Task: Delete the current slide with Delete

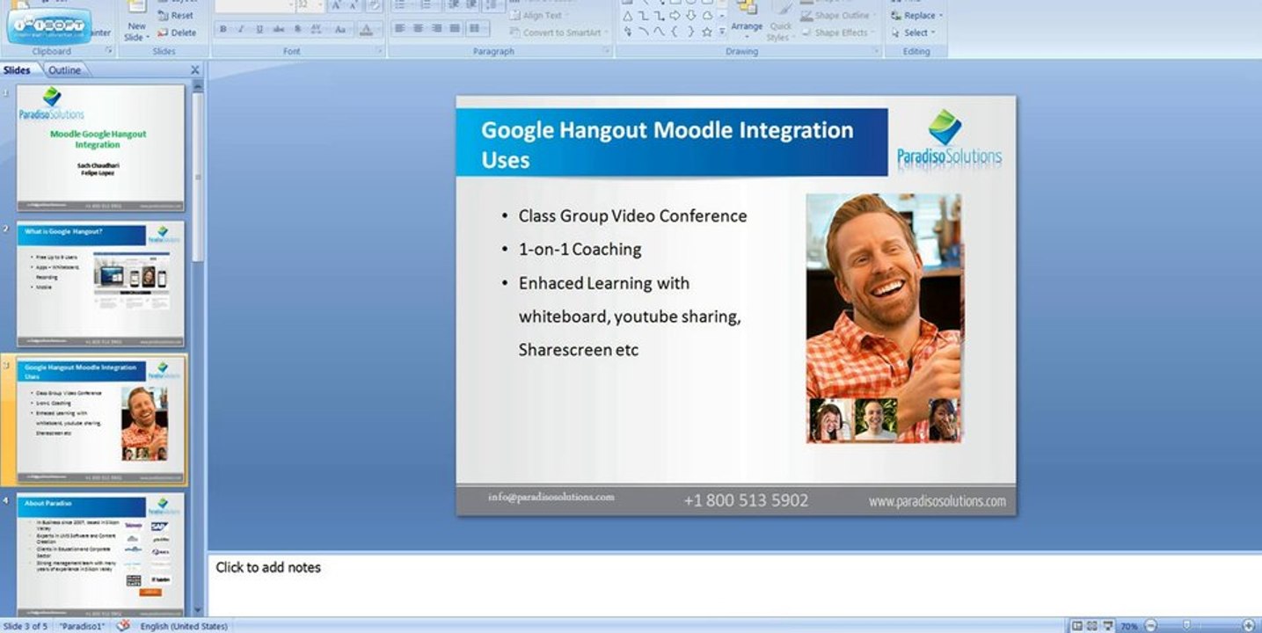Action: click(177, 33)
